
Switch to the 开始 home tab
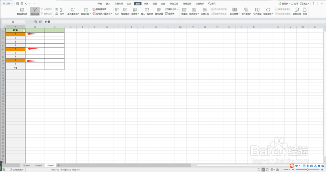coord(99,4)
